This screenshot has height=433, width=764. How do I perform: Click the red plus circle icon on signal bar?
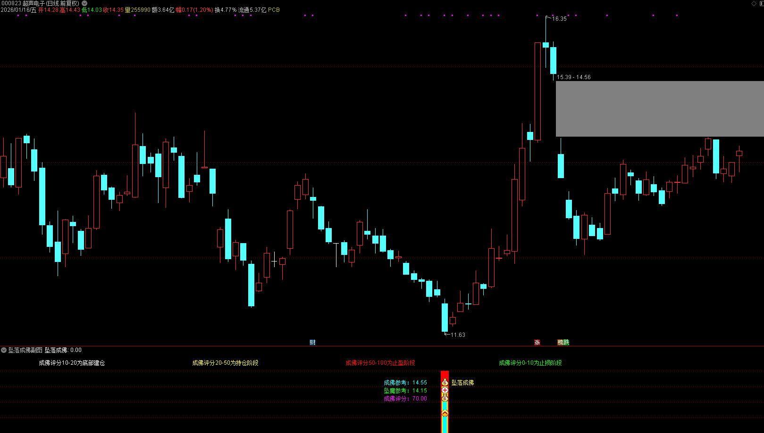click(x=445, y=391)
